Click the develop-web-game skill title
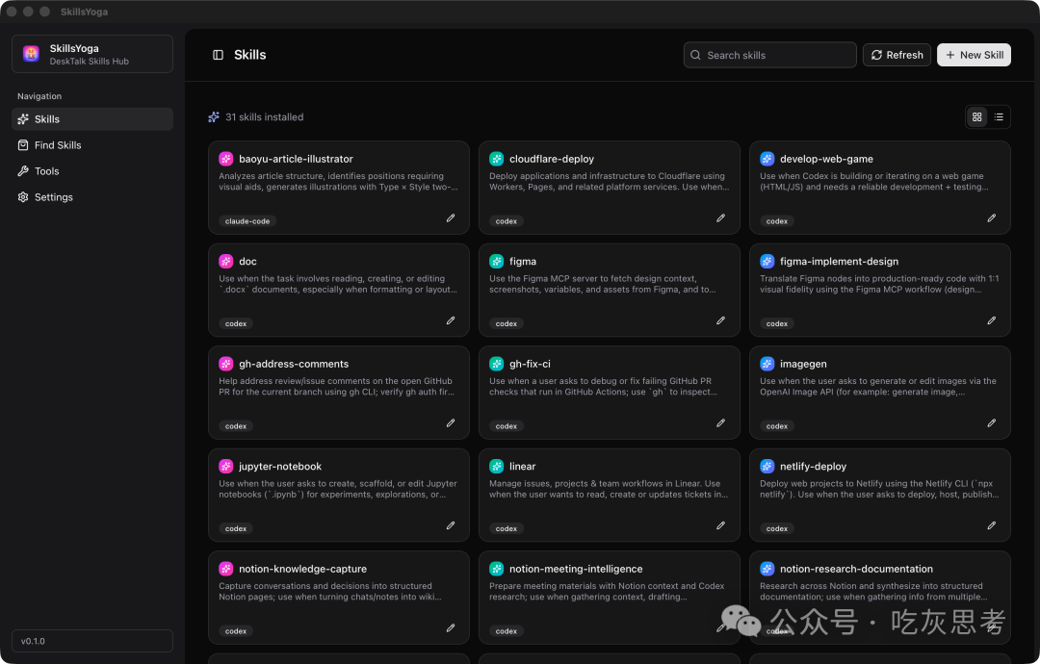This screenshot has height=664, width=1040. point(826,159)
